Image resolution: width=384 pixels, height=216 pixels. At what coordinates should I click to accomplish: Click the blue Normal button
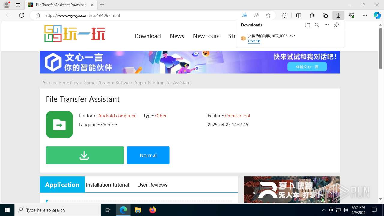[148, 155]
